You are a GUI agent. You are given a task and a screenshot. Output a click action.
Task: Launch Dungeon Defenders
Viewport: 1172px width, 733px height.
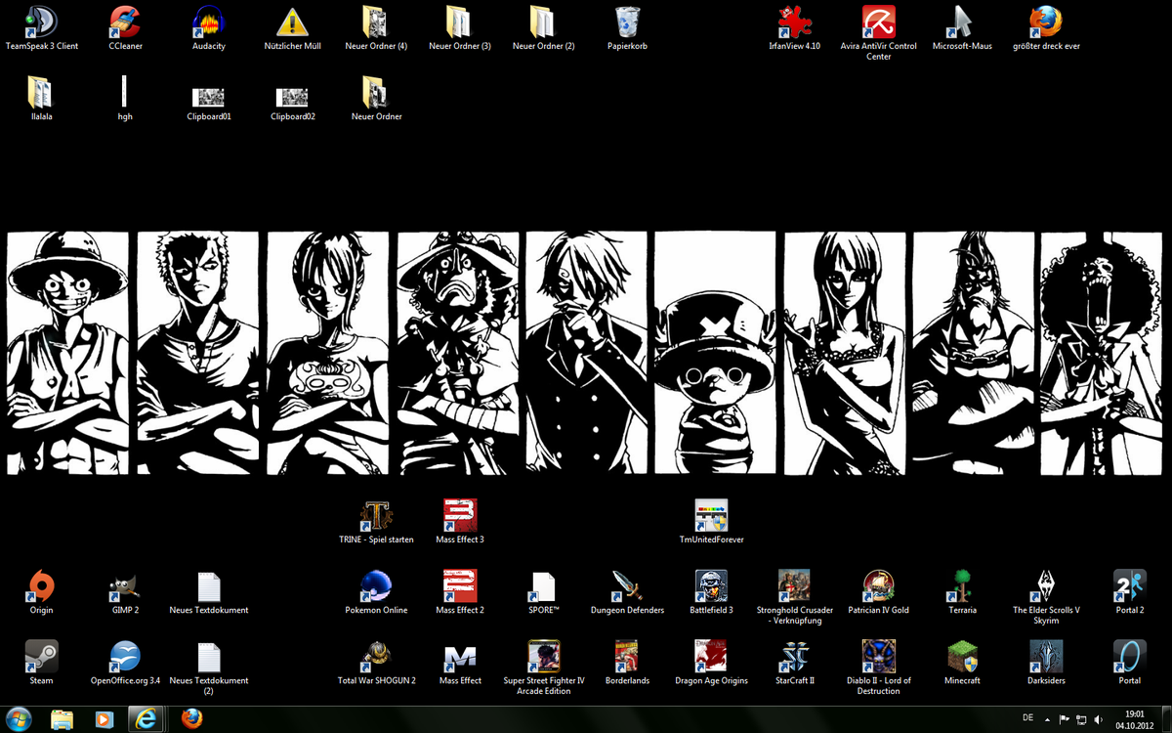(627, 591)
